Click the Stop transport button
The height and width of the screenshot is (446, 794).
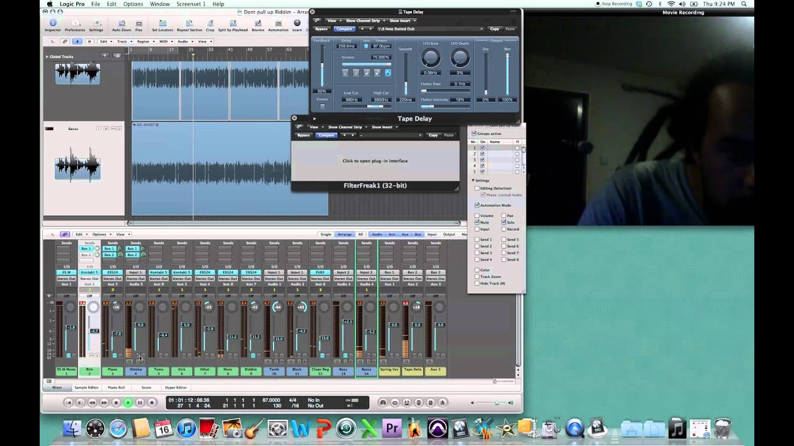115,403
